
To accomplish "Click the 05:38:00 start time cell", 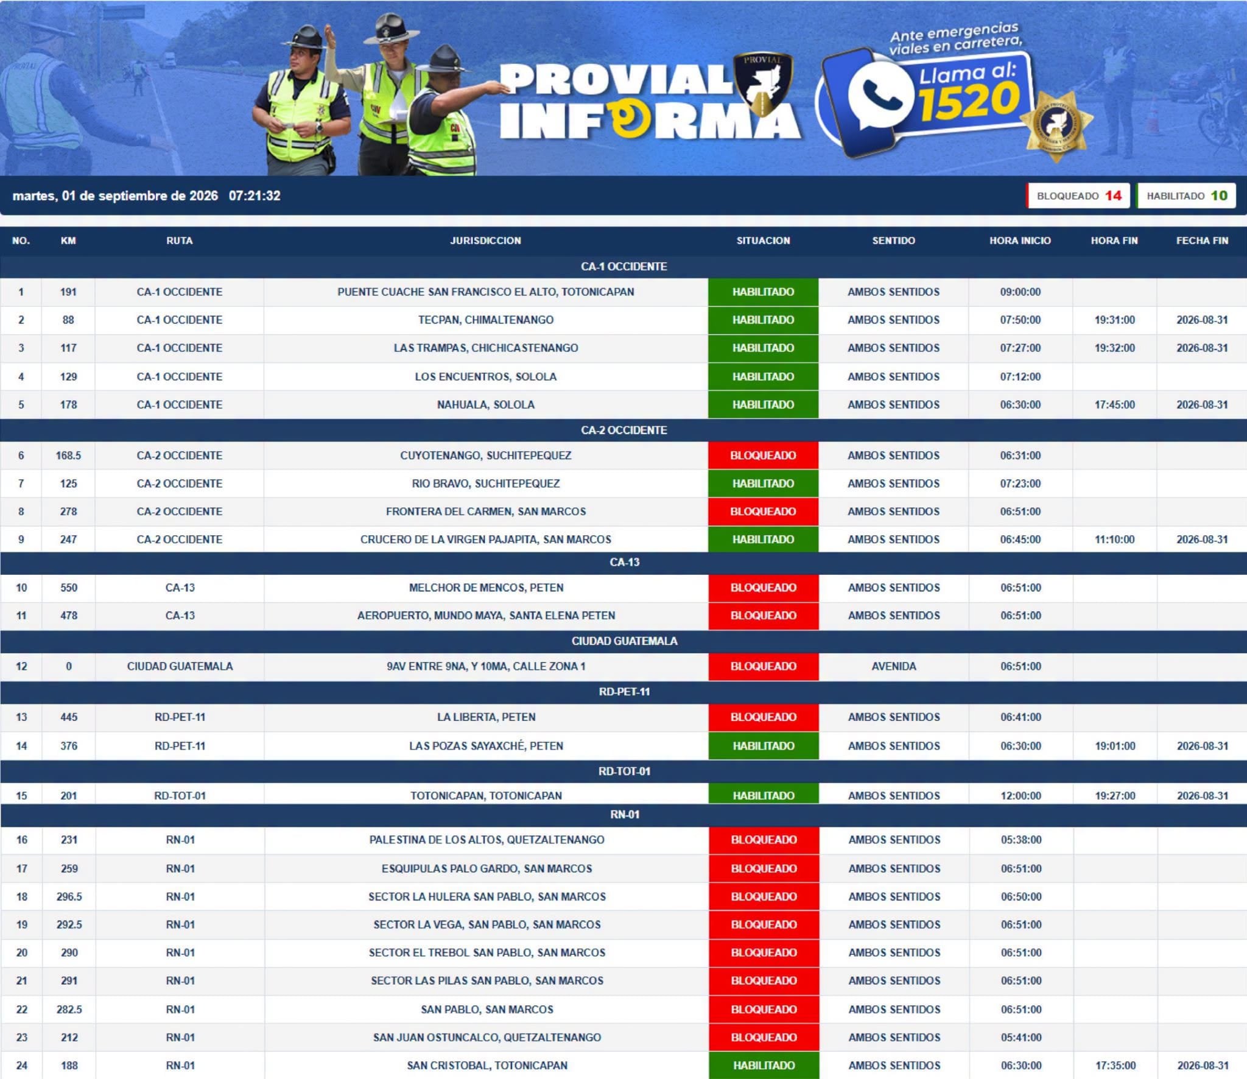I will (x=1021, y=840).
